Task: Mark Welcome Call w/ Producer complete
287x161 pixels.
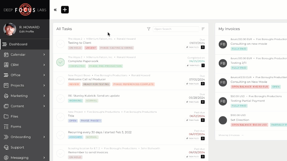Action: click(60, 80)
